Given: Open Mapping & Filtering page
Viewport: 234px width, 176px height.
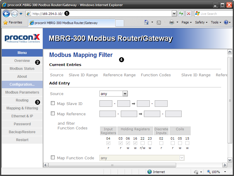Looking at the screenshot, I should [x=22, y=108].
